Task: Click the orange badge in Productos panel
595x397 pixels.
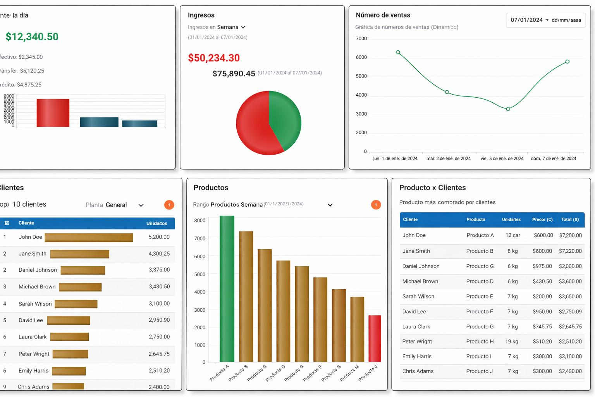Action: click(x=376, y=205)
